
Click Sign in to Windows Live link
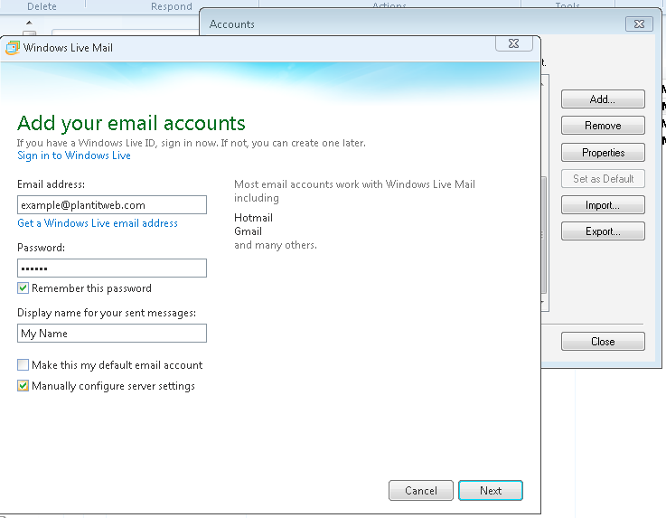(x=74, y=155)
